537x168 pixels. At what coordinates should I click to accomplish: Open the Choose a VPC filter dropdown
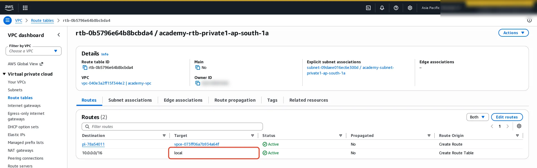tap(34, 51)
